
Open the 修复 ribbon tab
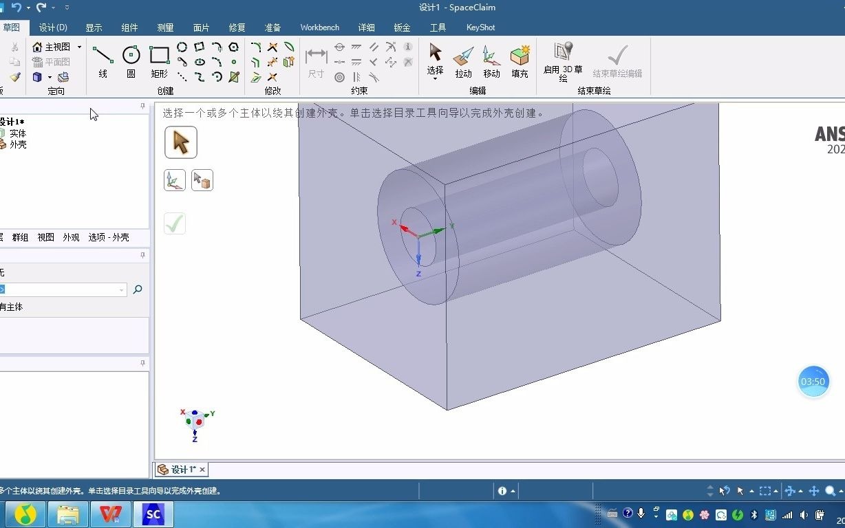237,27
